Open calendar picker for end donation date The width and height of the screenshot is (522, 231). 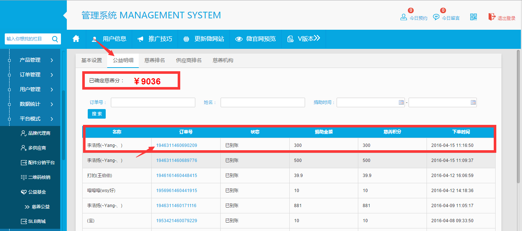[x=473, y=102]
